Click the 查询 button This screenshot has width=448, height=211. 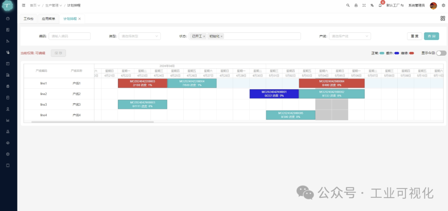[431, 36]
